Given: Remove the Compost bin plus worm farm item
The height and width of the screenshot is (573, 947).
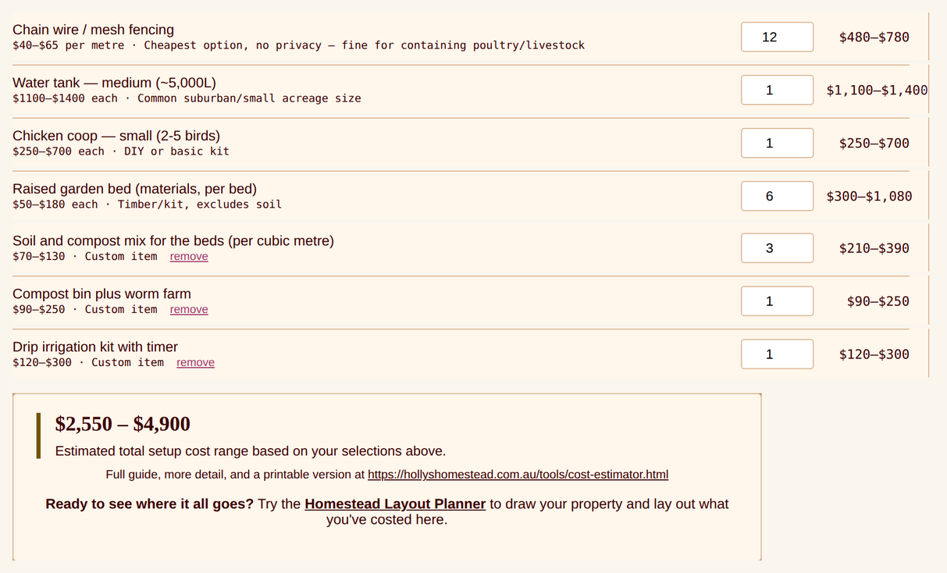Looking at the screenshot, I should [189, 310].
